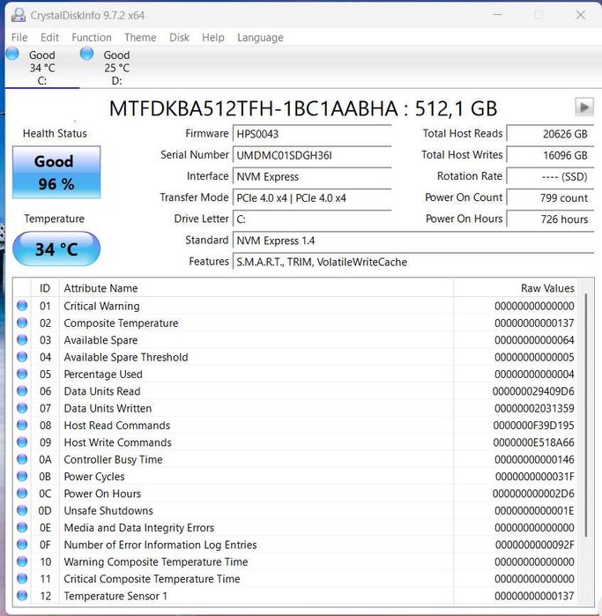Select the 'Controller Busy Time' attribute name

tap(113, 460)
